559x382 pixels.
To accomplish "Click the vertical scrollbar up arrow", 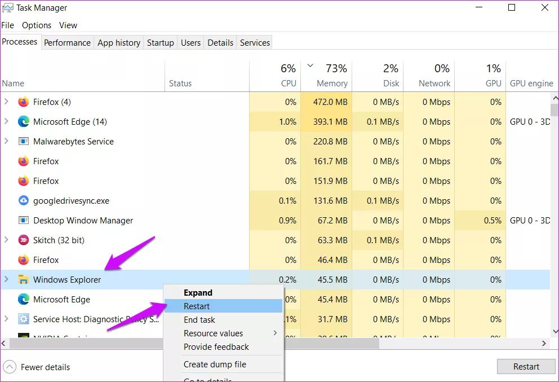I will [554, 98].
